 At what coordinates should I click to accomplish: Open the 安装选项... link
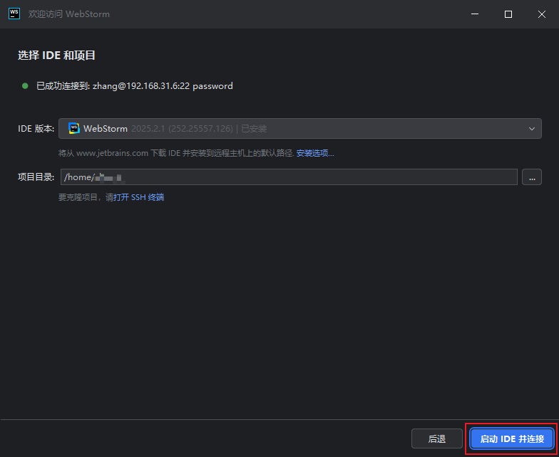(315, 153)
